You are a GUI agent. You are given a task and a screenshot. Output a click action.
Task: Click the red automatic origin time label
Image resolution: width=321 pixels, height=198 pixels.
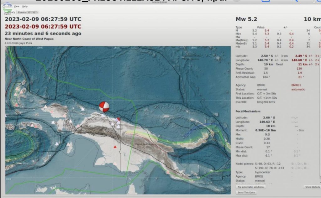[x=43, y=27]
